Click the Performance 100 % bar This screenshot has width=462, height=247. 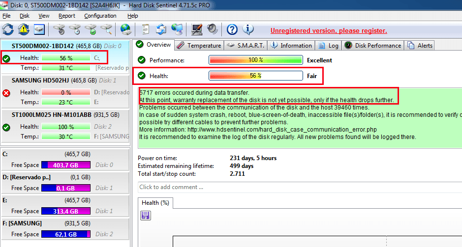(256, 60)
